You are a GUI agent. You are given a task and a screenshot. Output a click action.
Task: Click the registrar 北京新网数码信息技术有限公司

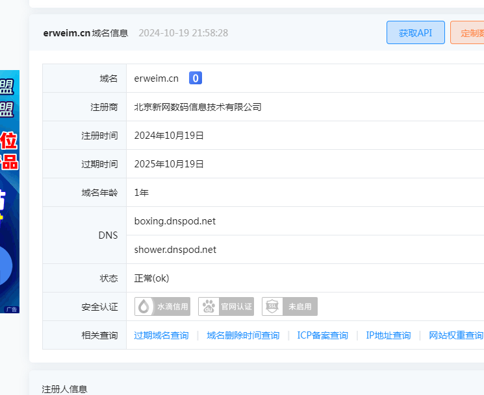(x=197, y=107)
